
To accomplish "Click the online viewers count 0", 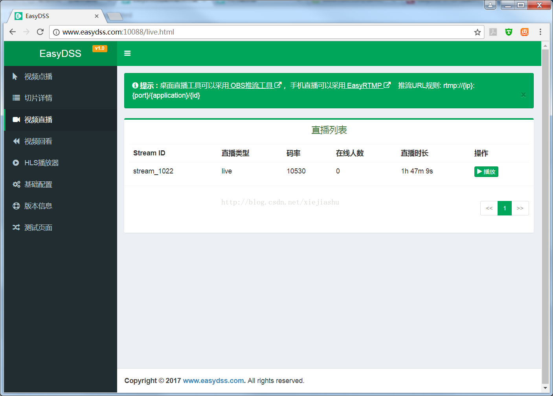I will 338,171.
